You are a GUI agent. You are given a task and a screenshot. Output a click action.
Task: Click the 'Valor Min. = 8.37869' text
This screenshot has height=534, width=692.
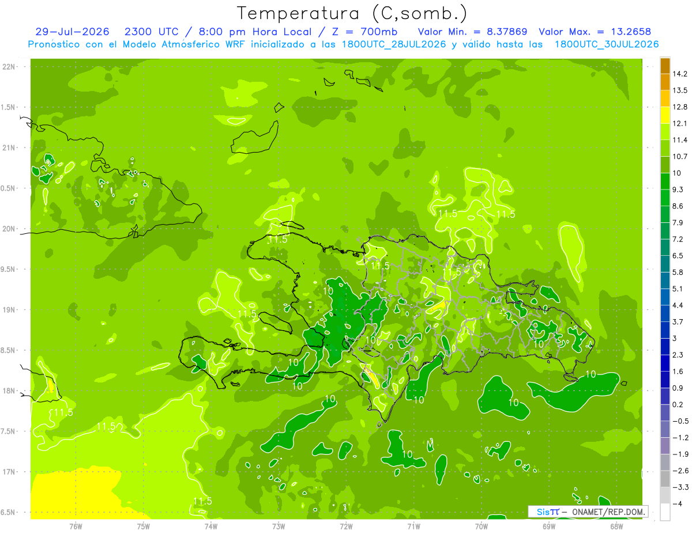(x=473, y=32)
